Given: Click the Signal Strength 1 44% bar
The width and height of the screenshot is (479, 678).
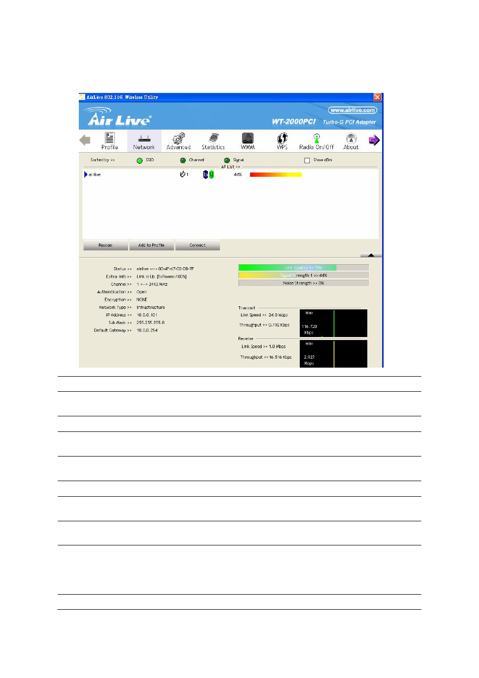Looking at the screenshot, I should (304, 275).
